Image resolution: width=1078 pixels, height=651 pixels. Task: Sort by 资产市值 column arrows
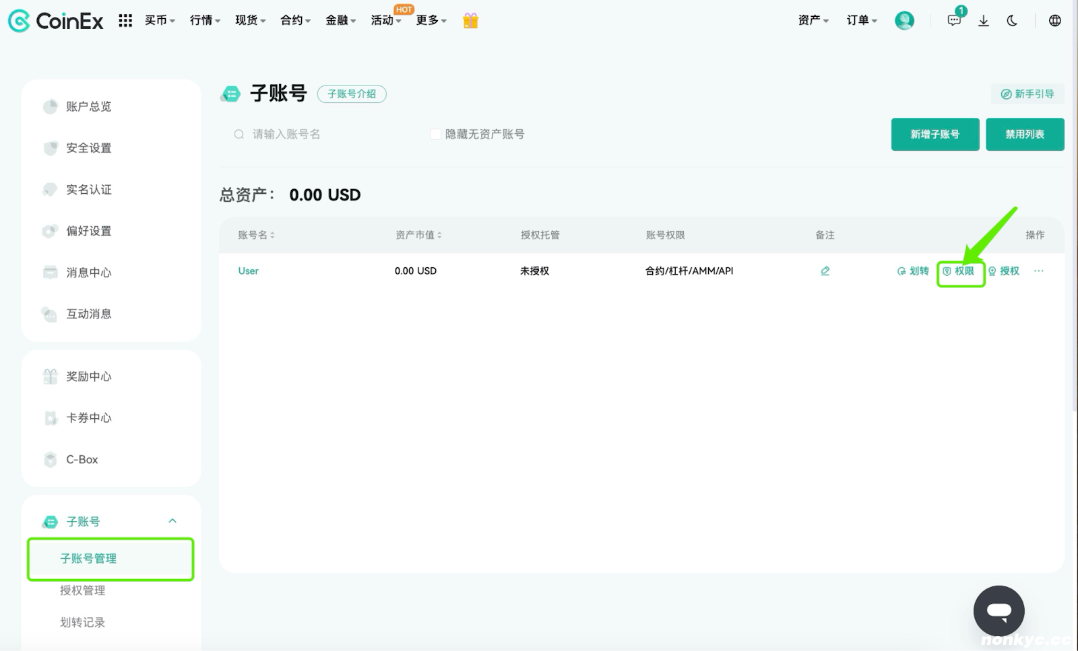click(439, 235)
